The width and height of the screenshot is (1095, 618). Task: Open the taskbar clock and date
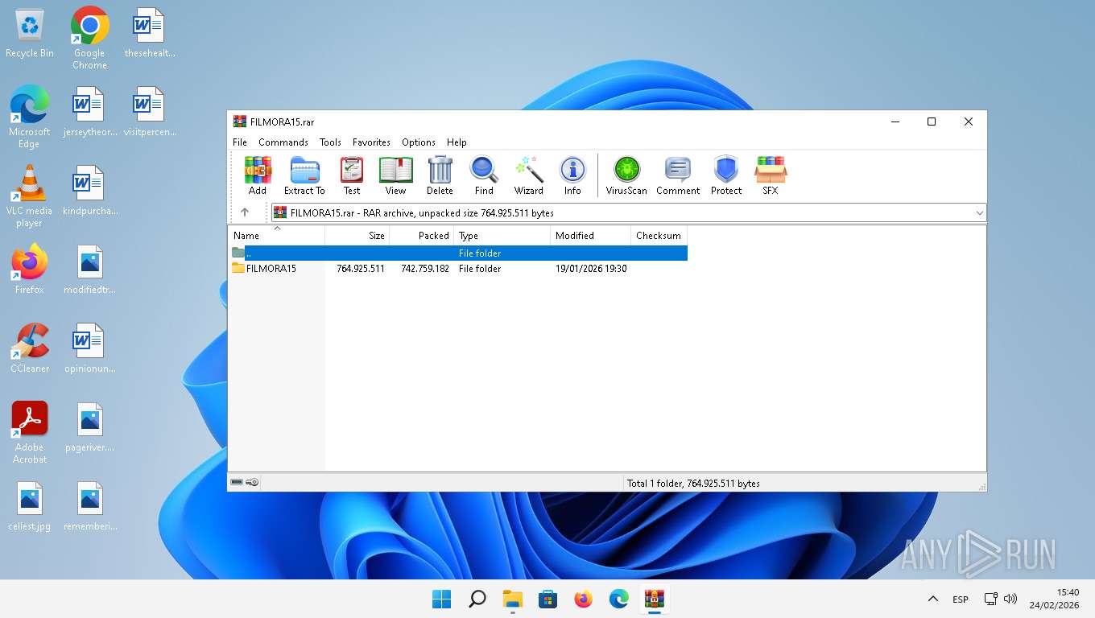(x=1054, y=599)
